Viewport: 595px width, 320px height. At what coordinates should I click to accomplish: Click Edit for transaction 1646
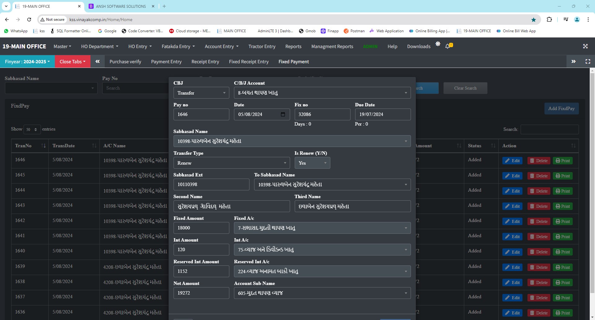(512, 161)
